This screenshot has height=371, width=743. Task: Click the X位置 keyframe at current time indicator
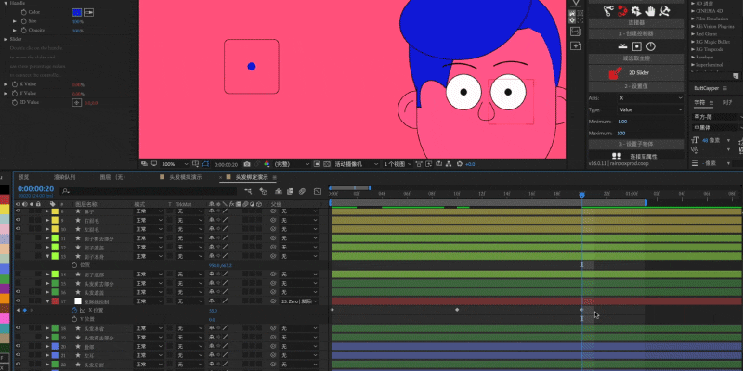[x=582, y=310]
